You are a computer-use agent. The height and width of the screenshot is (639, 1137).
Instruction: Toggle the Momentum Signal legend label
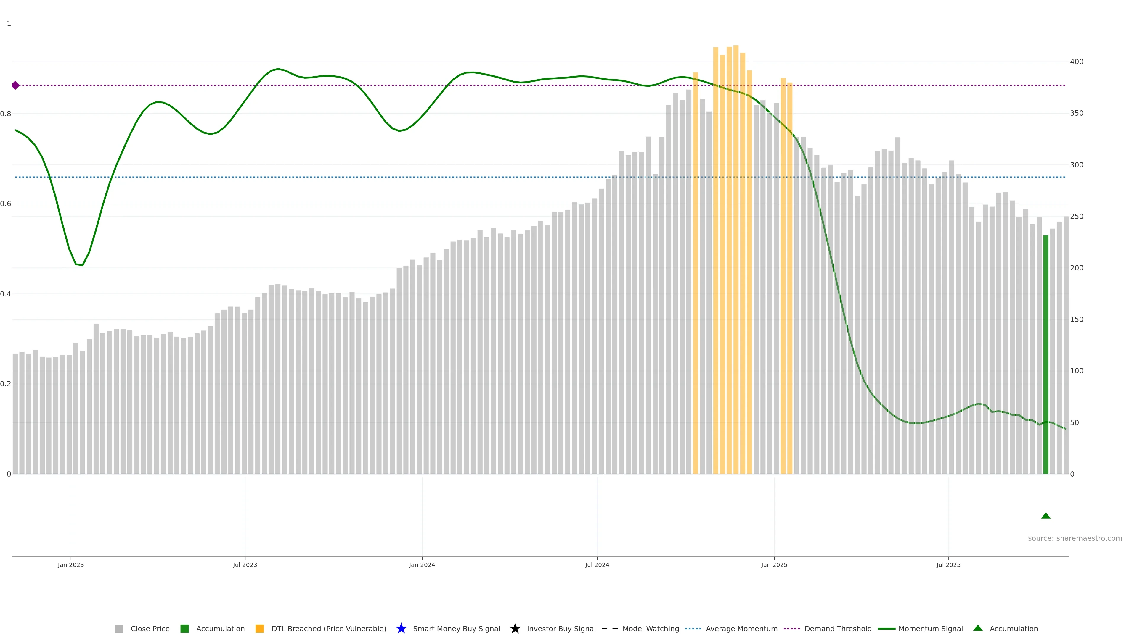coord(930,628)
